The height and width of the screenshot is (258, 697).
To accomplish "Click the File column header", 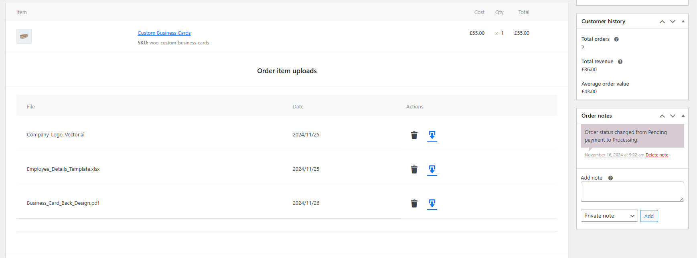I will (x=31, y=107).
